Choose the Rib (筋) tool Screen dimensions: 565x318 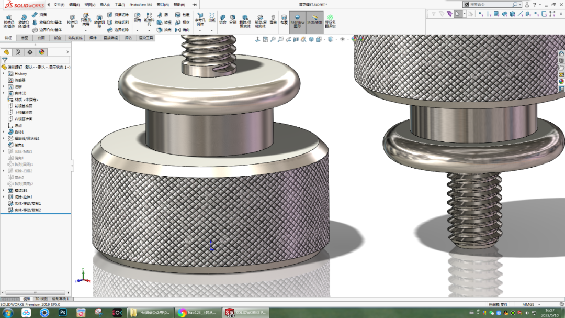pos(163,15)
